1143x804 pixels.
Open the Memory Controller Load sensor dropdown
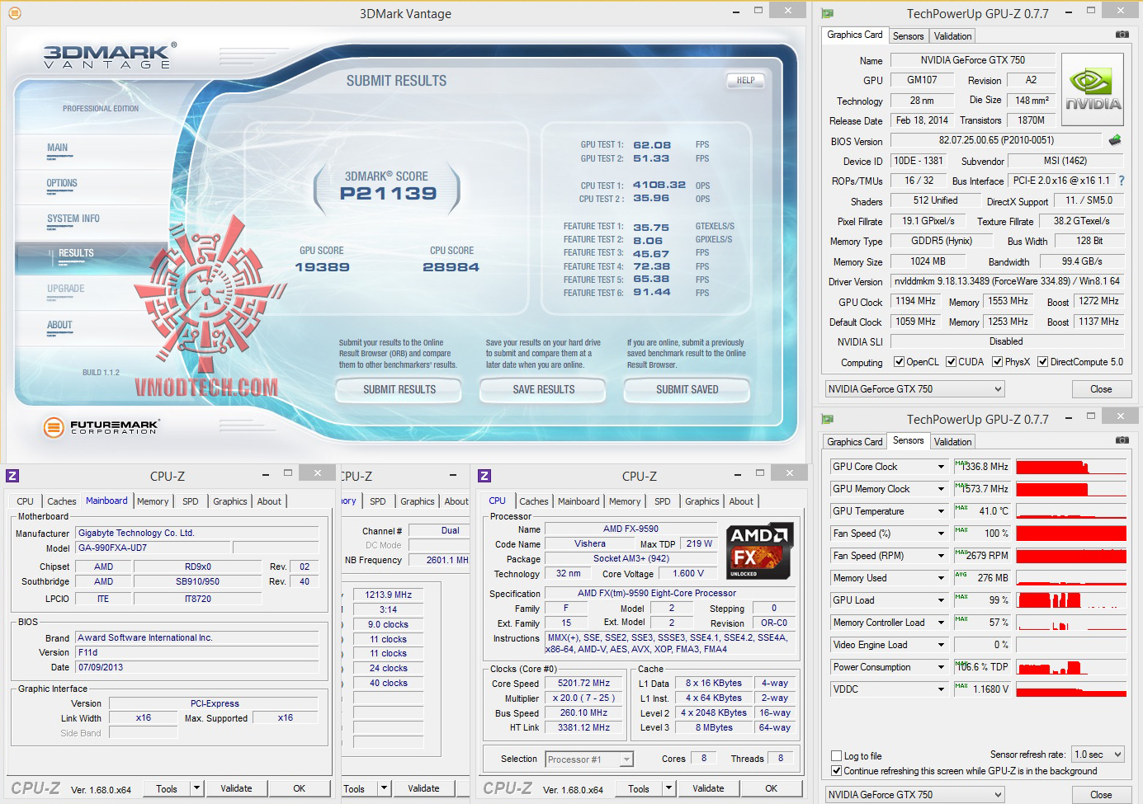941,623
